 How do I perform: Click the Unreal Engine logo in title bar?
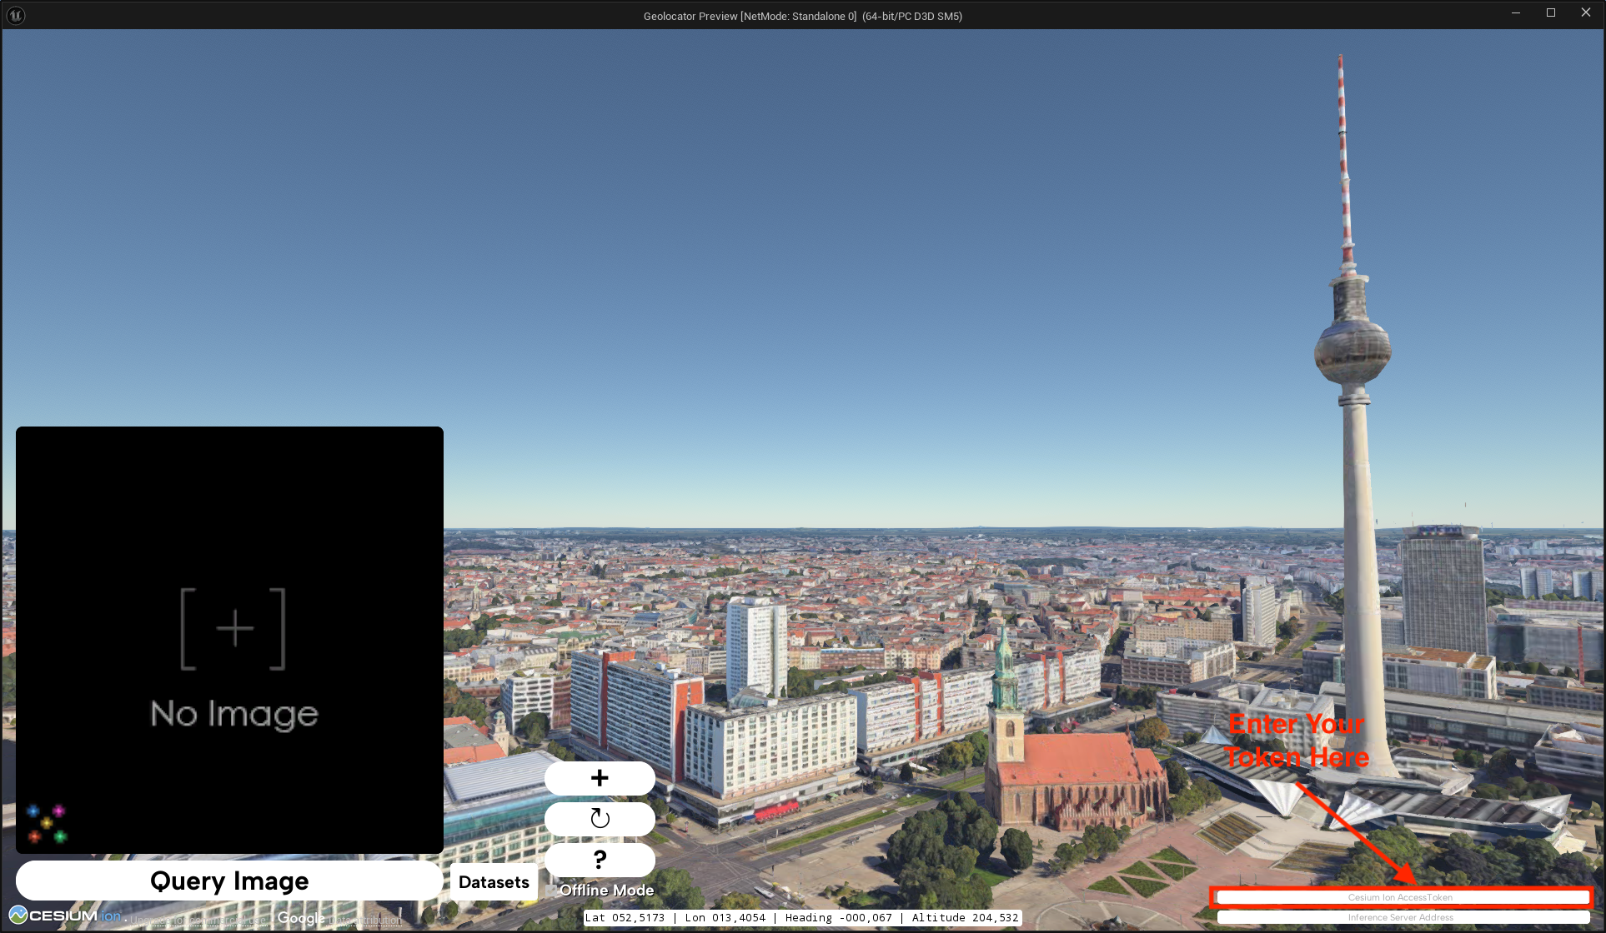pyautogui.click(x=16, y=15)
